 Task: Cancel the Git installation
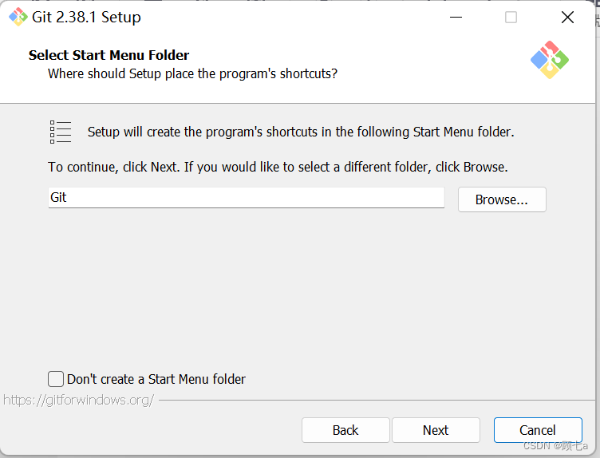538,430
